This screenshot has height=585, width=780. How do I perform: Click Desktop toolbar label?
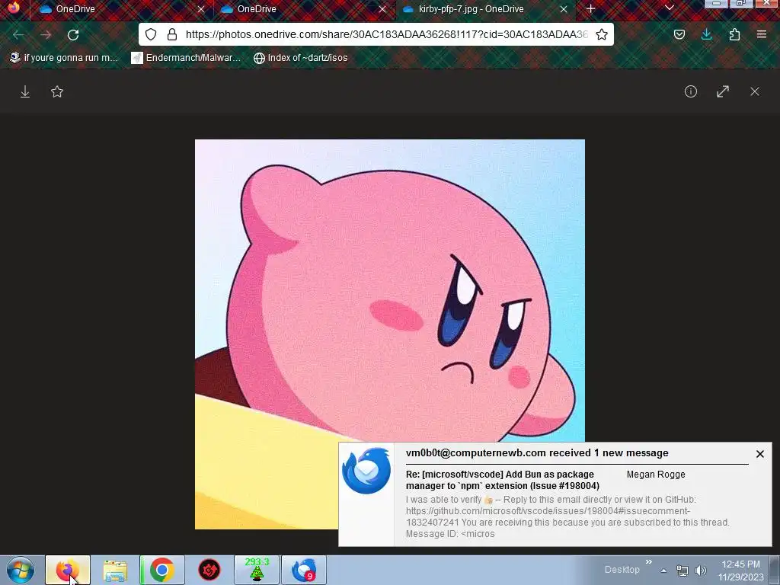pos(622,570)
